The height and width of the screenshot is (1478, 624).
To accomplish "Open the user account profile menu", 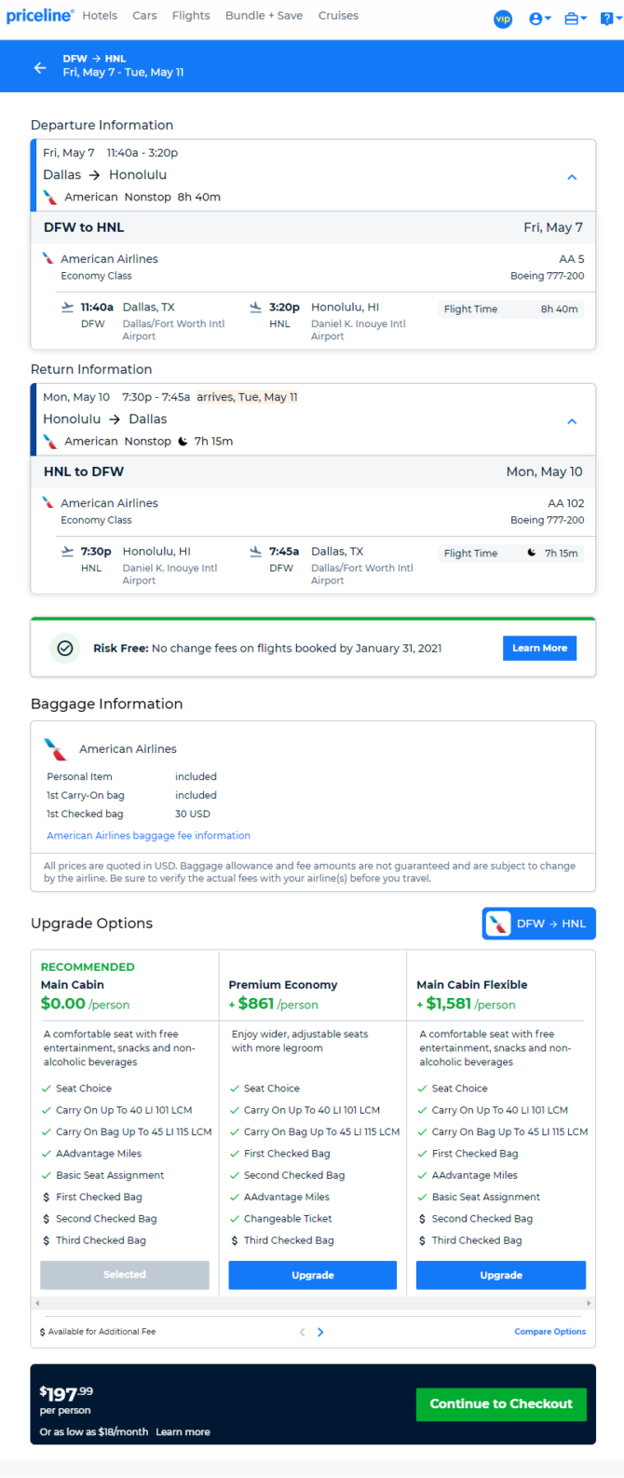I will (540, 19).
